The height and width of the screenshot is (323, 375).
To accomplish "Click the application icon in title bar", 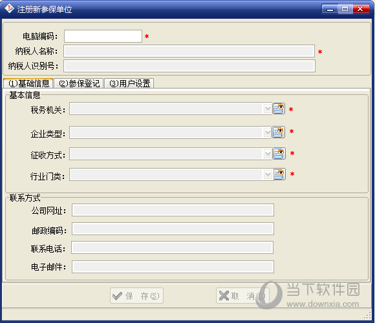I will 9,8.
